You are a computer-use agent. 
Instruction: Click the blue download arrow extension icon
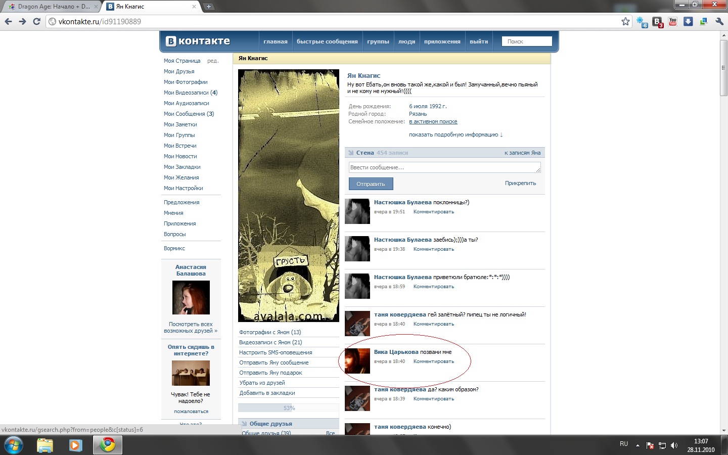[x=688, y=22]
